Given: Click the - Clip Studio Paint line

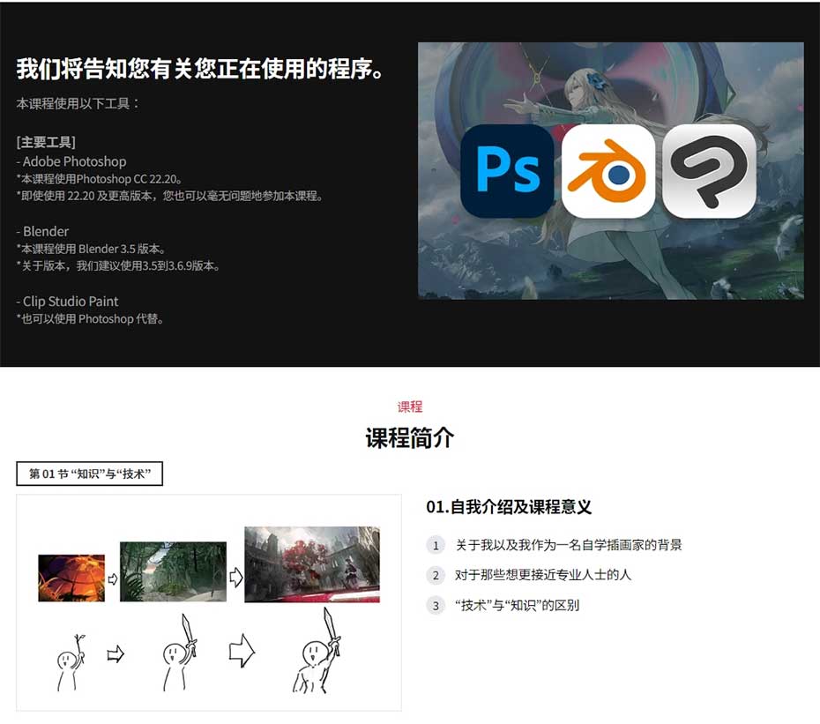Looking at the screenshot, I should (x=68, y=302).
